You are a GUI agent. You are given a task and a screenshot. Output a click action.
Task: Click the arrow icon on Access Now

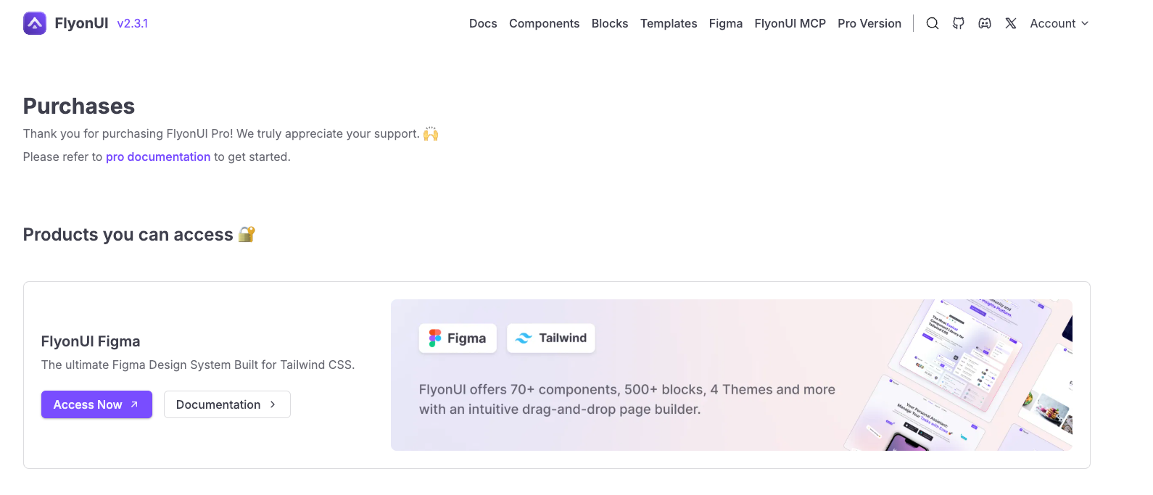[x=134, y=404]
